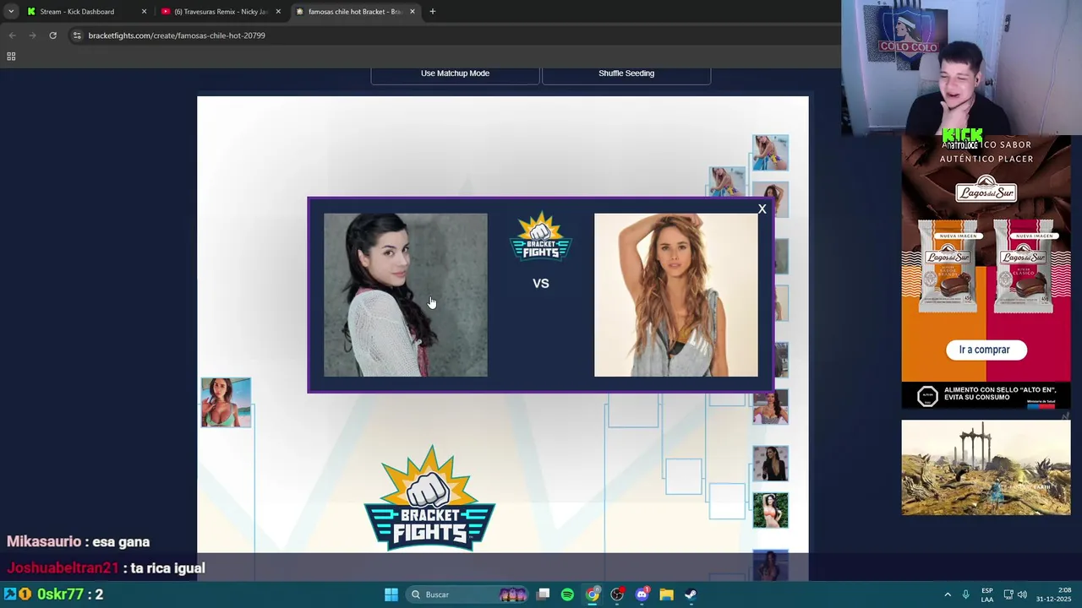
Task: Switch to Travesuras Remix YouTube tab
Action: click(220, 12)
